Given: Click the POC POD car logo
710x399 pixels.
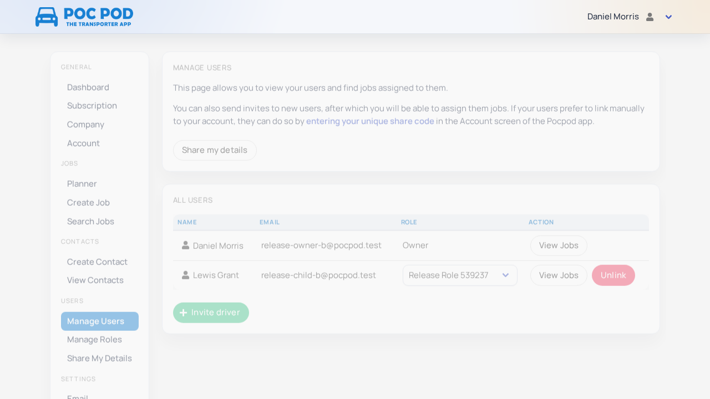Looking at the screenshot, I should (84, 17).
